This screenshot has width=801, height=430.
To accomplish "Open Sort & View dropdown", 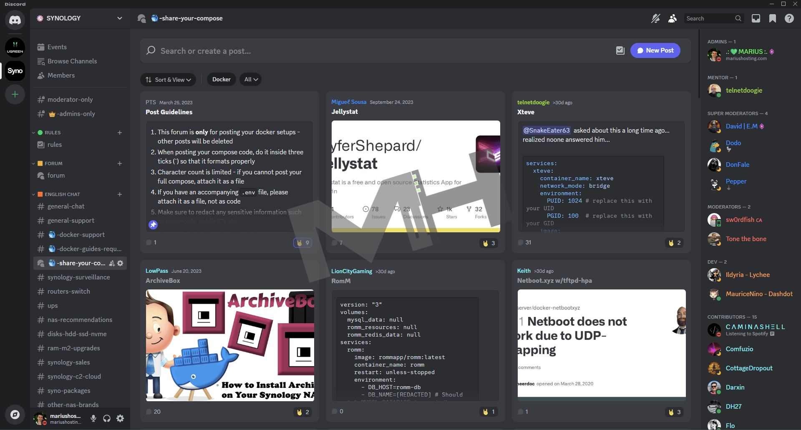I will click(168, 80).
